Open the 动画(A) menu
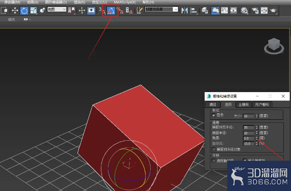This screenshot has width=291, height=191. (x=33, y=2)
